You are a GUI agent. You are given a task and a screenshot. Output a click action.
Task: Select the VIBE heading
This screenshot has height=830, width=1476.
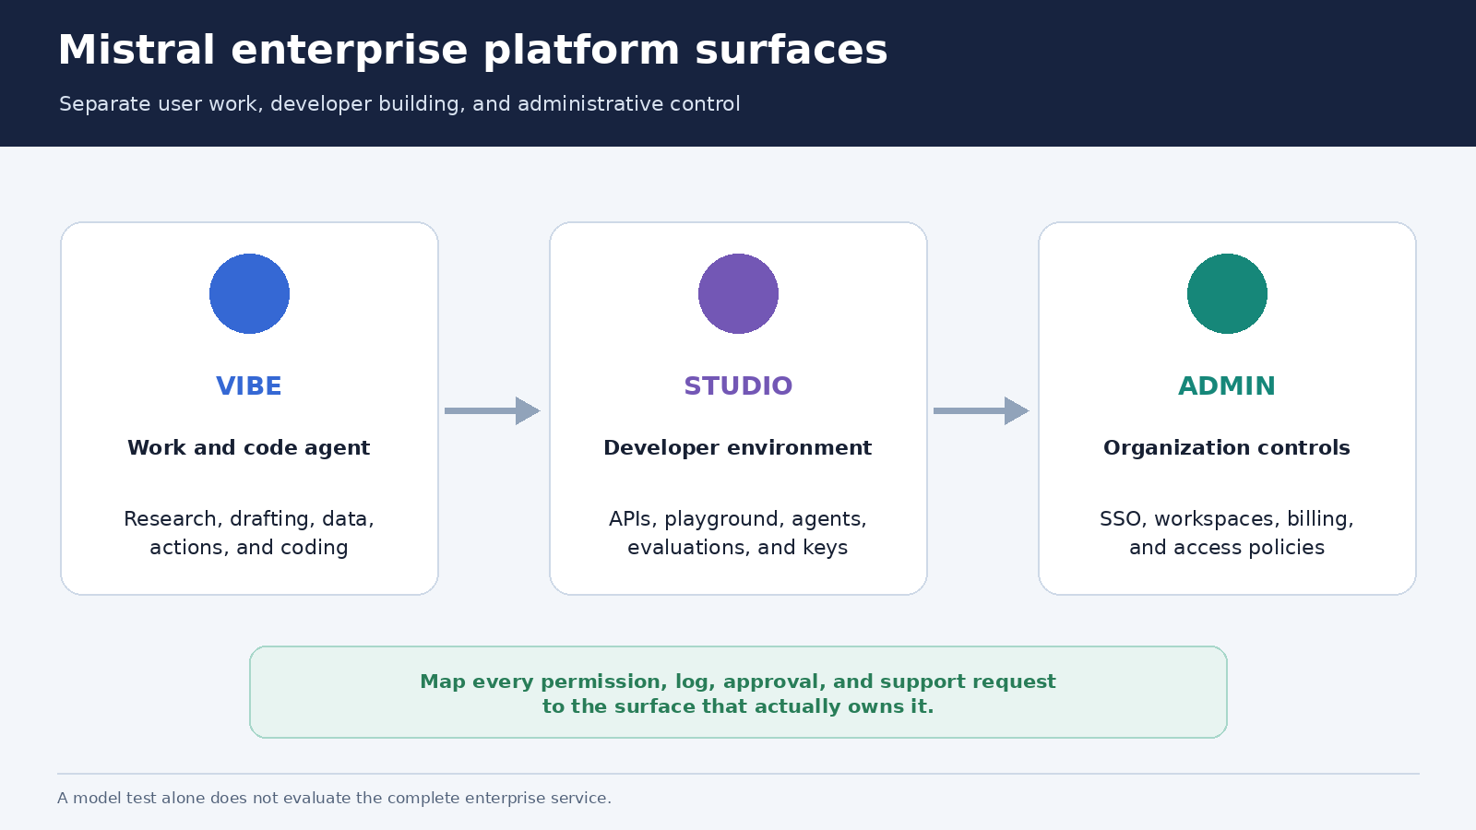pyautogui.click(x=249, y=386)
